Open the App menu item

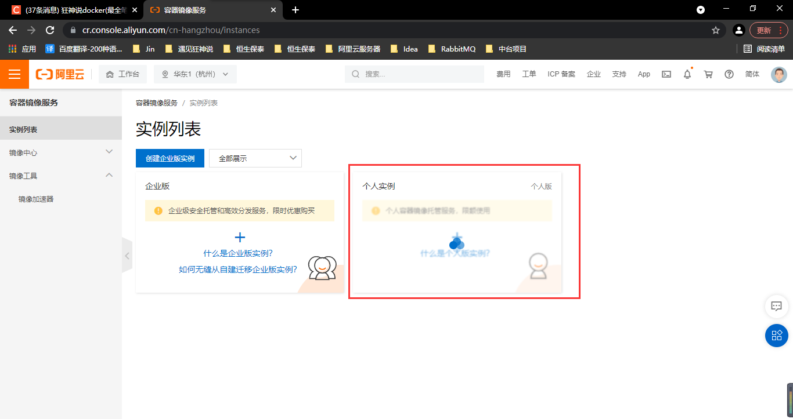[x=644, y=74]
